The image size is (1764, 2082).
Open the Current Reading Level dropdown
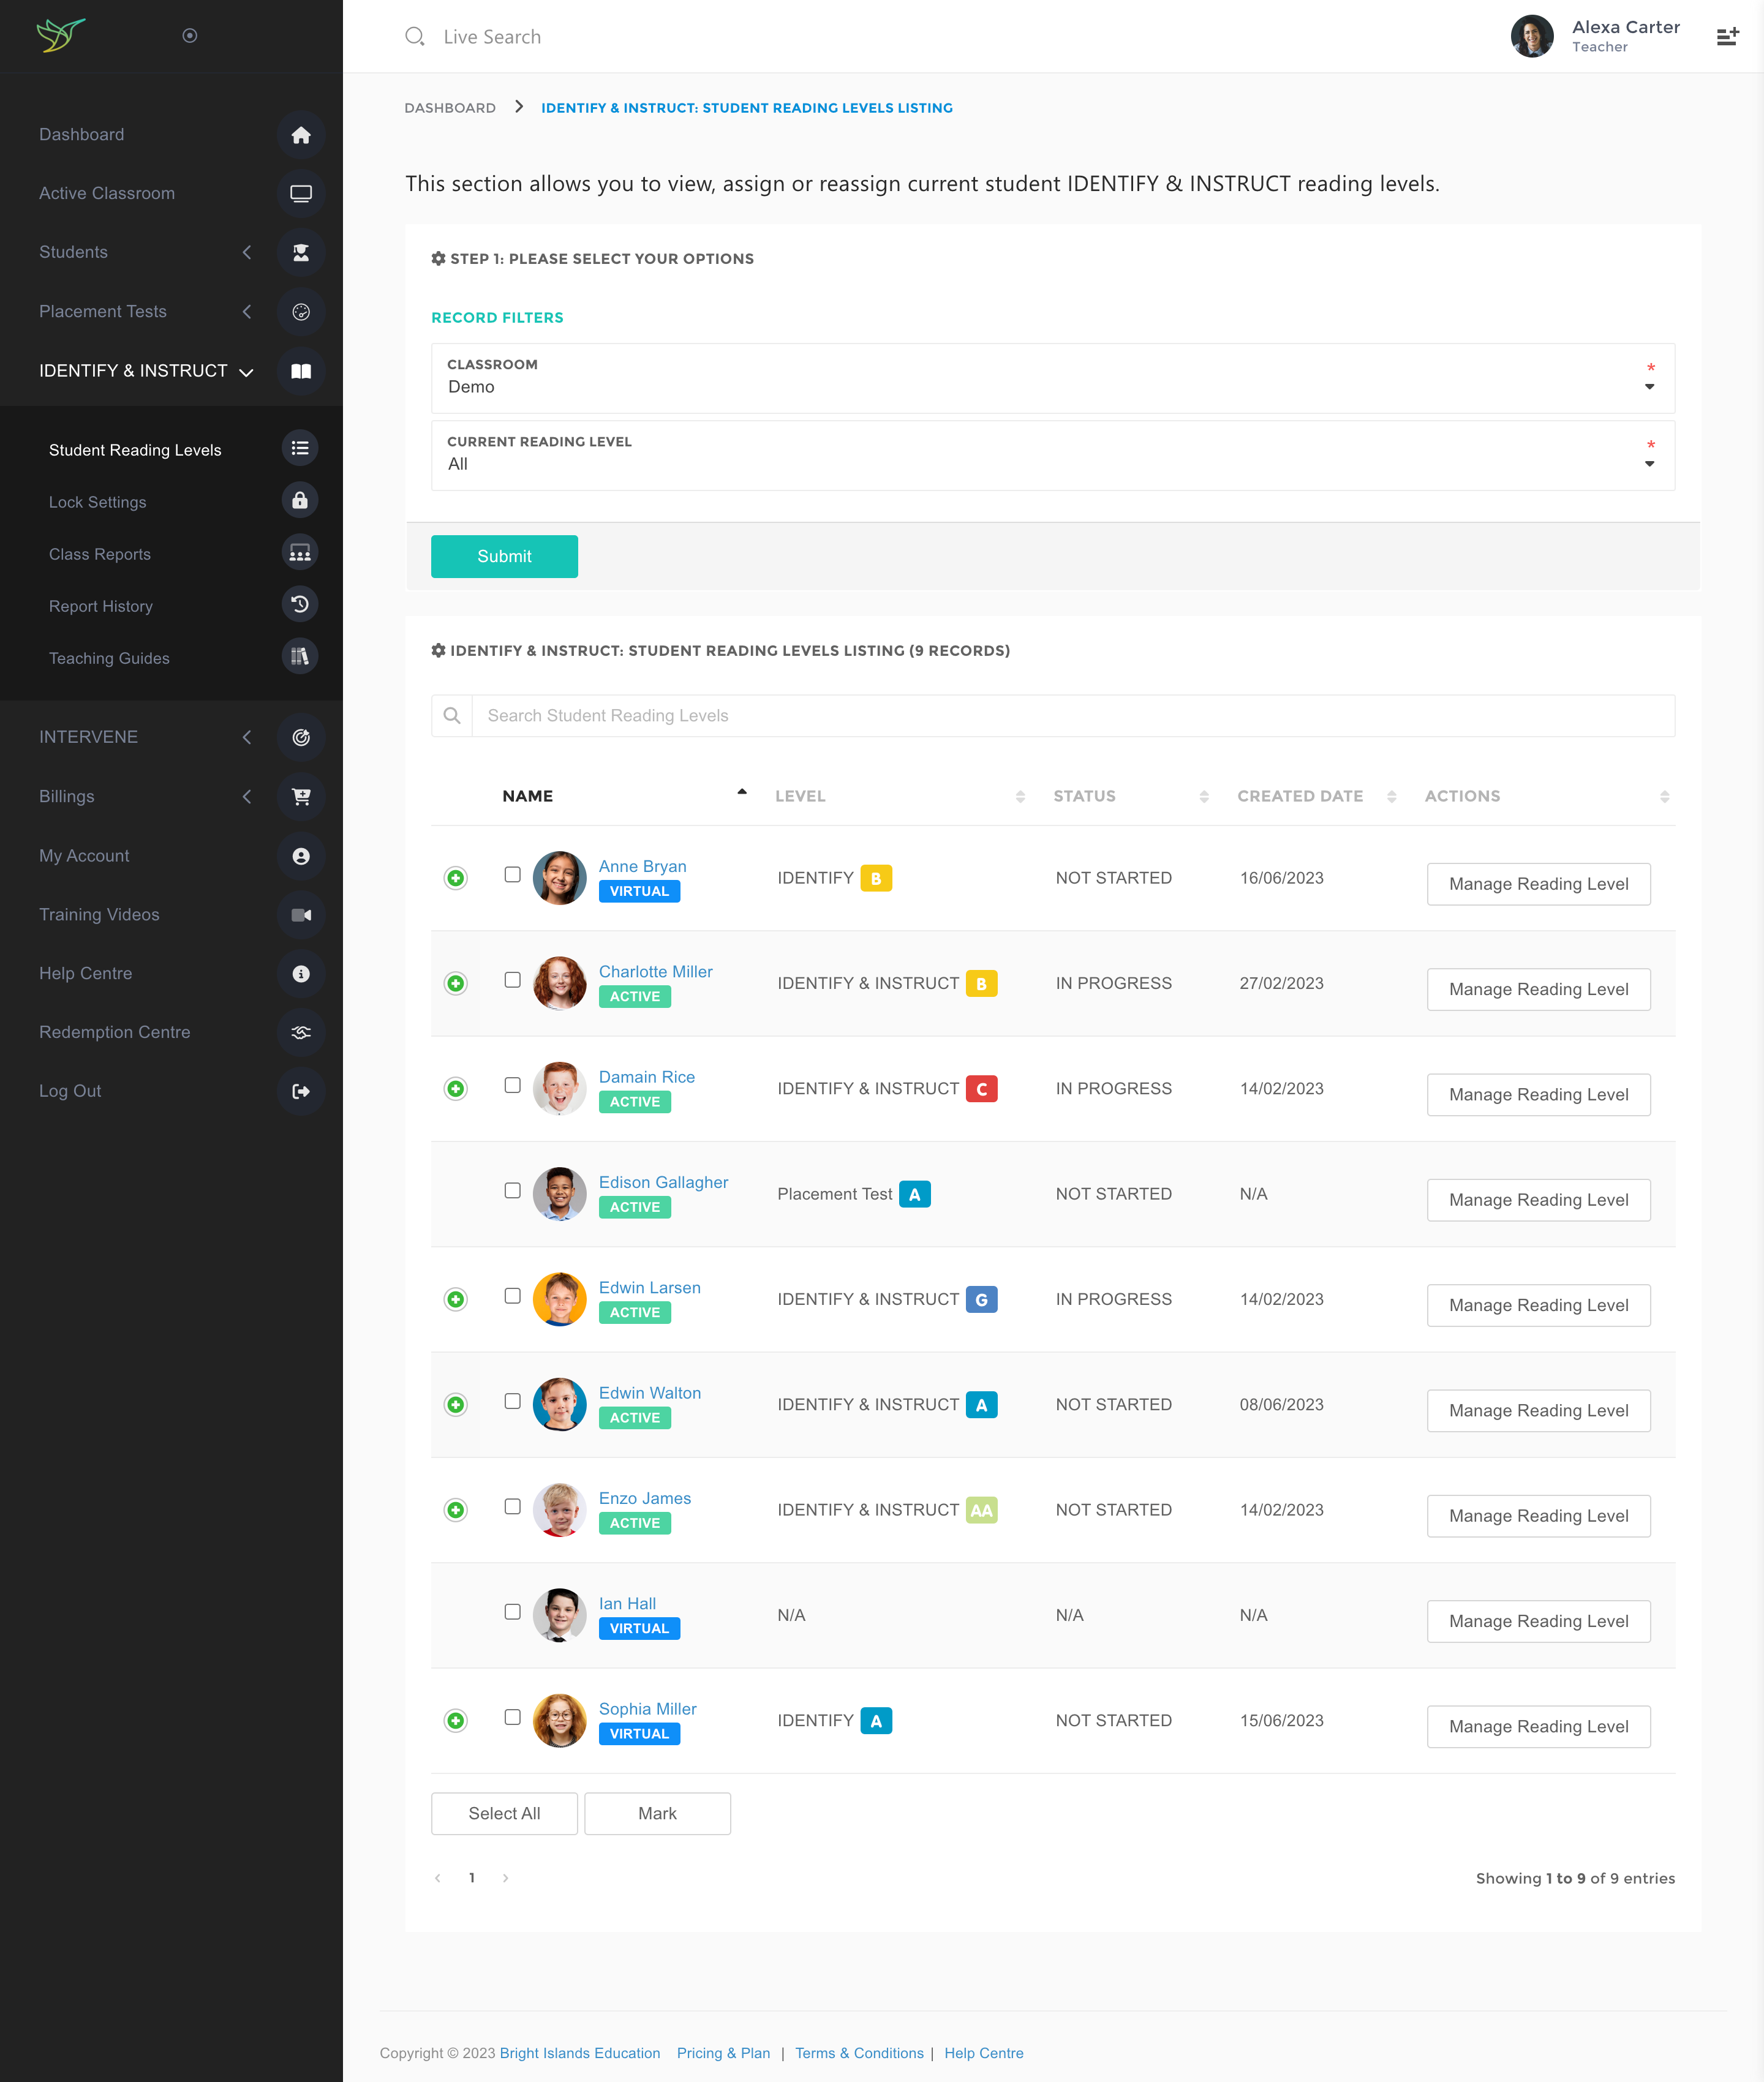click(1052, 456)
